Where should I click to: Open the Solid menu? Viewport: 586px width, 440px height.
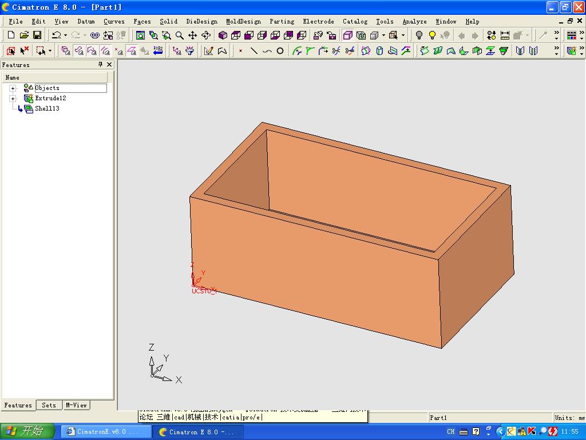point(169,21)
